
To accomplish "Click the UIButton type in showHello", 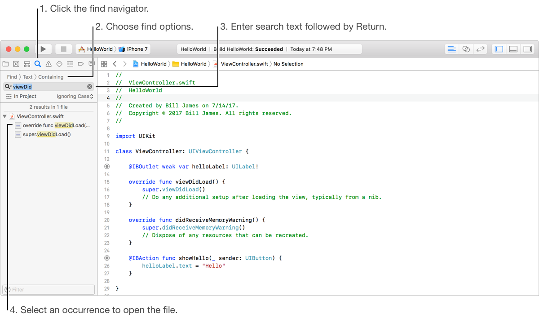I will click(258, 258).
